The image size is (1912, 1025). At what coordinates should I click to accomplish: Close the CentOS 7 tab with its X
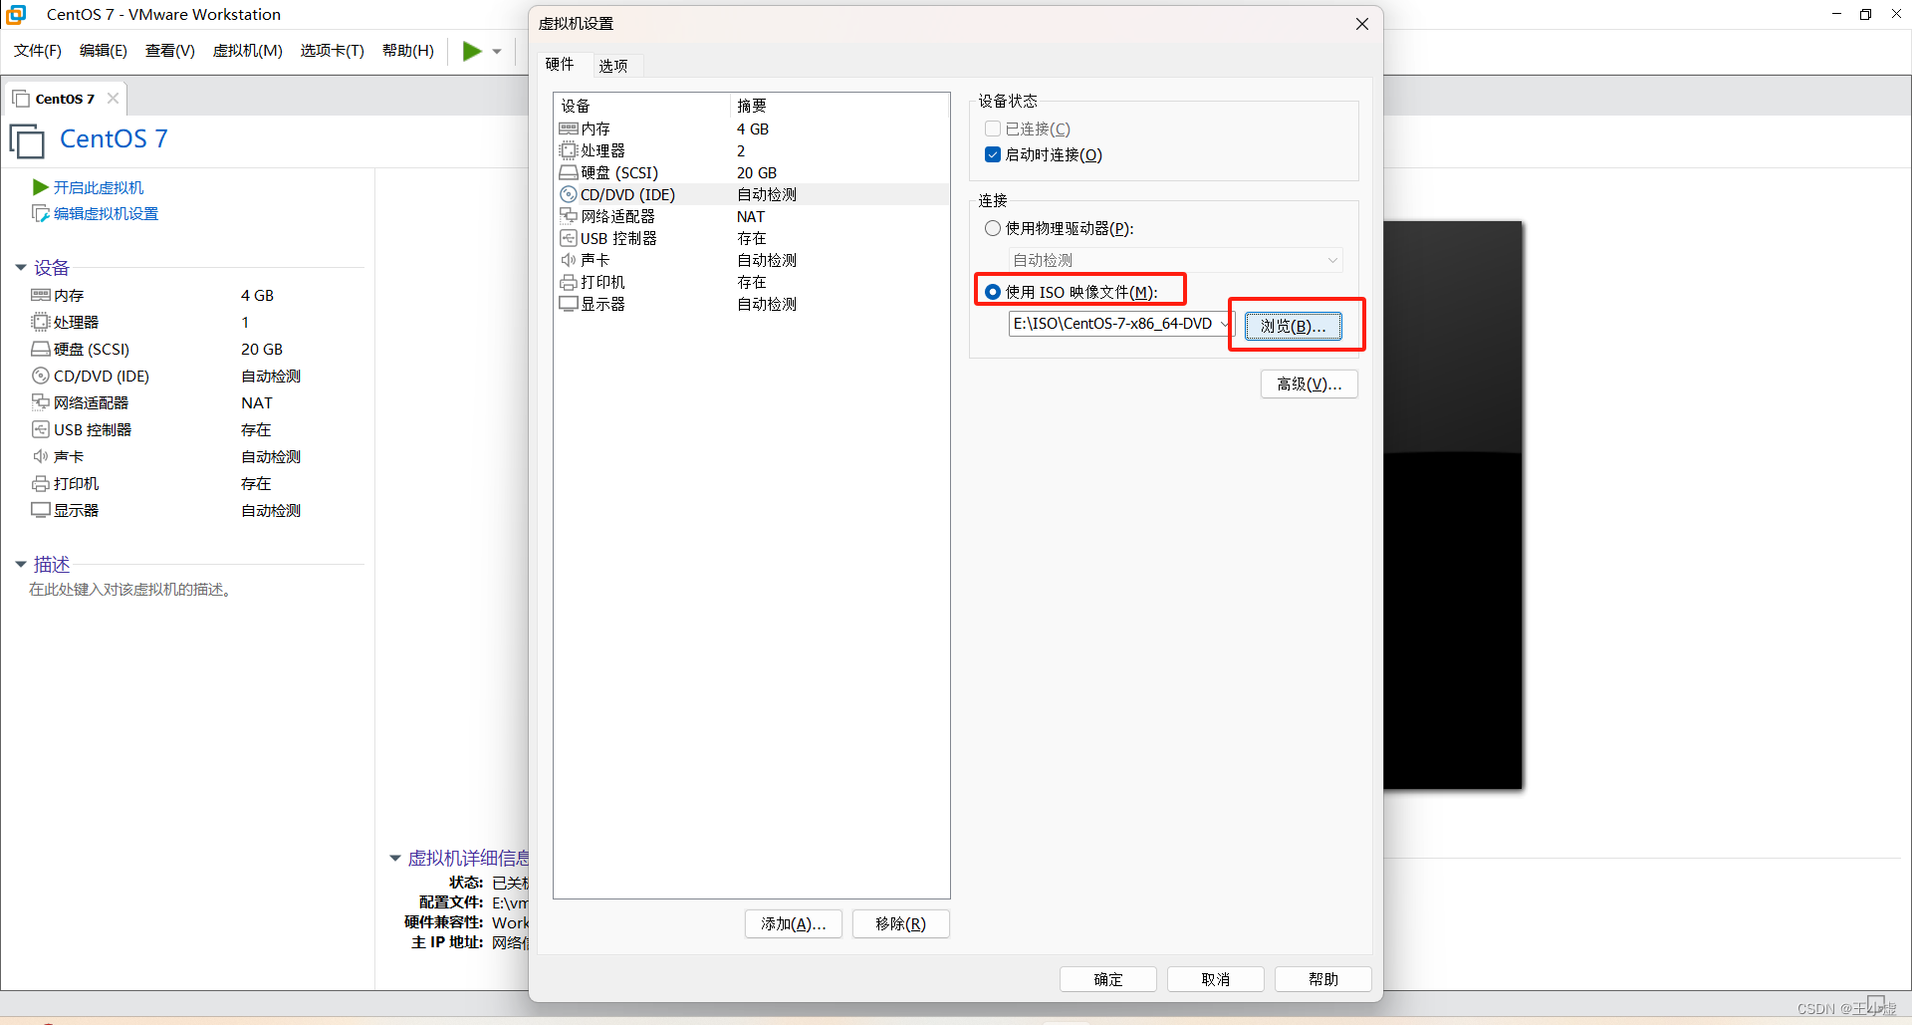113,98
